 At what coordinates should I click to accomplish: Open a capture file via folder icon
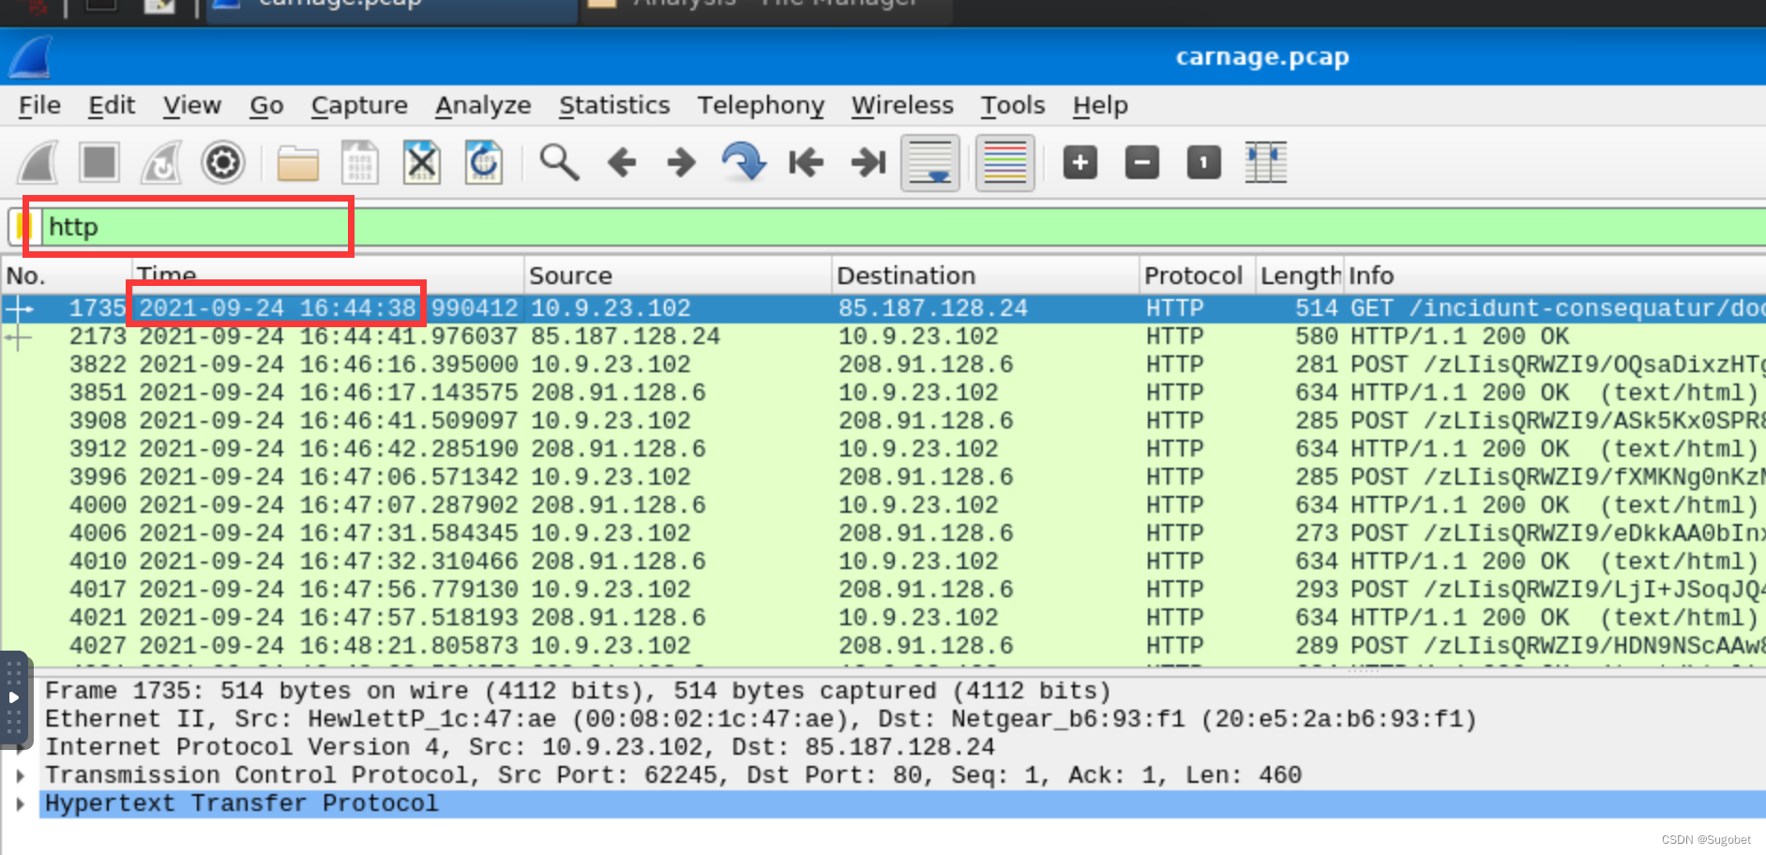(298, 164)
